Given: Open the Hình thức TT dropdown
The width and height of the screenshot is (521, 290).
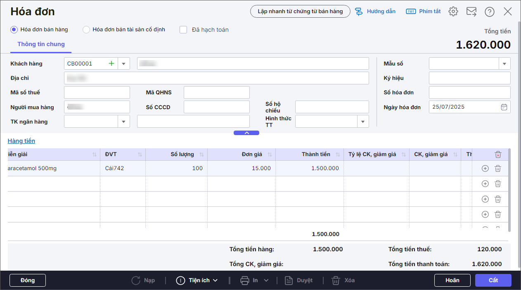Looking at the screenshot, I should (363, 122).
